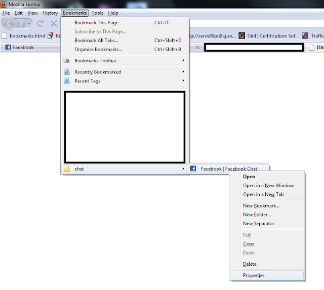Click the Bookmarks Toolbar folder icon
324x290 pixels.
click(x=67, y=60)
